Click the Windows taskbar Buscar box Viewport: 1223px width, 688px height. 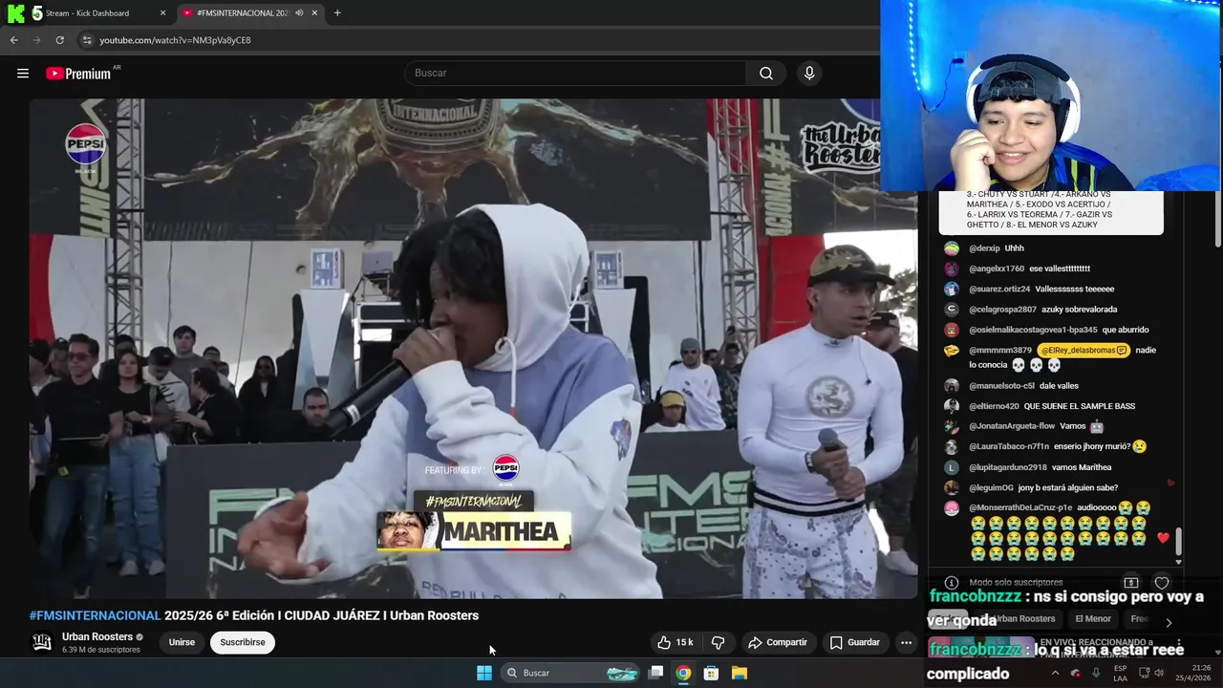pos(569,673)
